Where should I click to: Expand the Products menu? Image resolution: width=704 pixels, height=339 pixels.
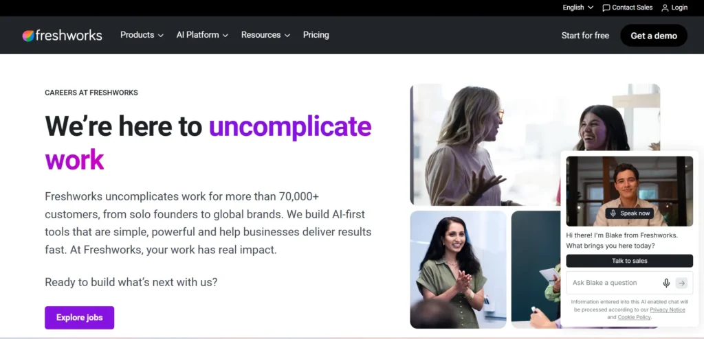[142, 35]
